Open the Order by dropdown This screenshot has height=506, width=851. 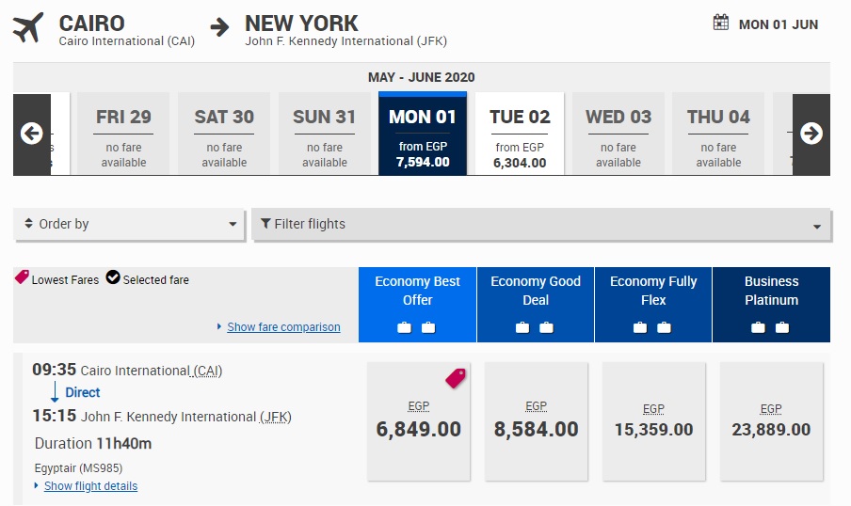click(130, 224)
